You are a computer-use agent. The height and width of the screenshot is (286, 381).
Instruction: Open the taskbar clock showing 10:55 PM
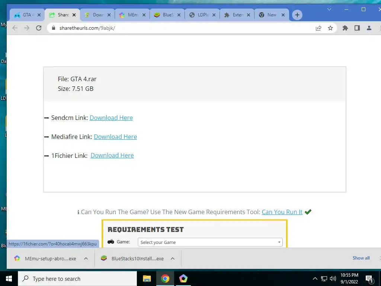click(x=349, y=279)
